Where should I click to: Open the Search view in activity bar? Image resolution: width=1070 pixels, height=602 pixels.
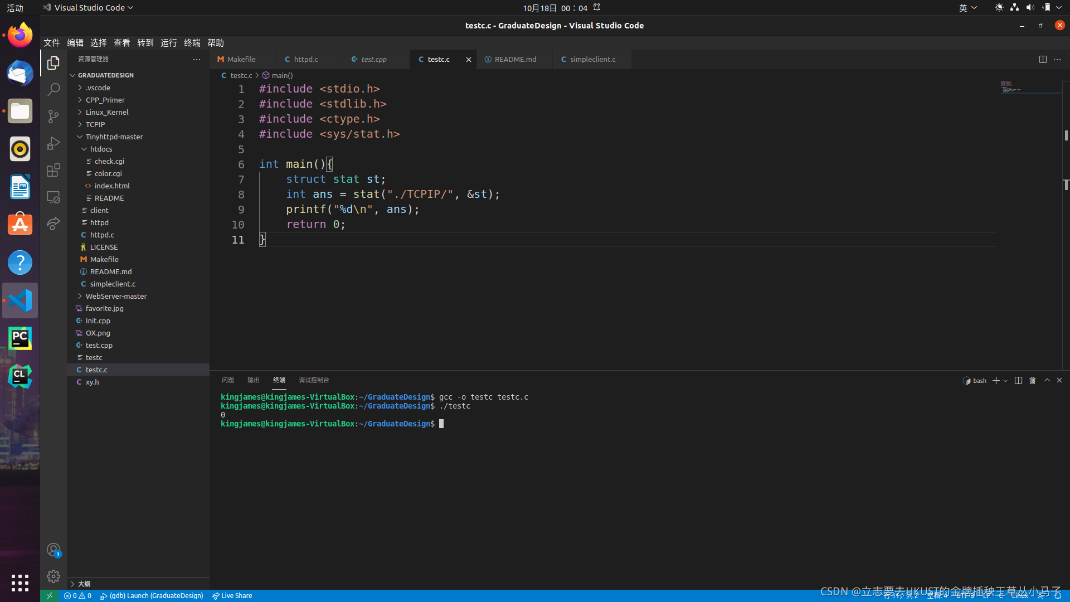point(53,90)
